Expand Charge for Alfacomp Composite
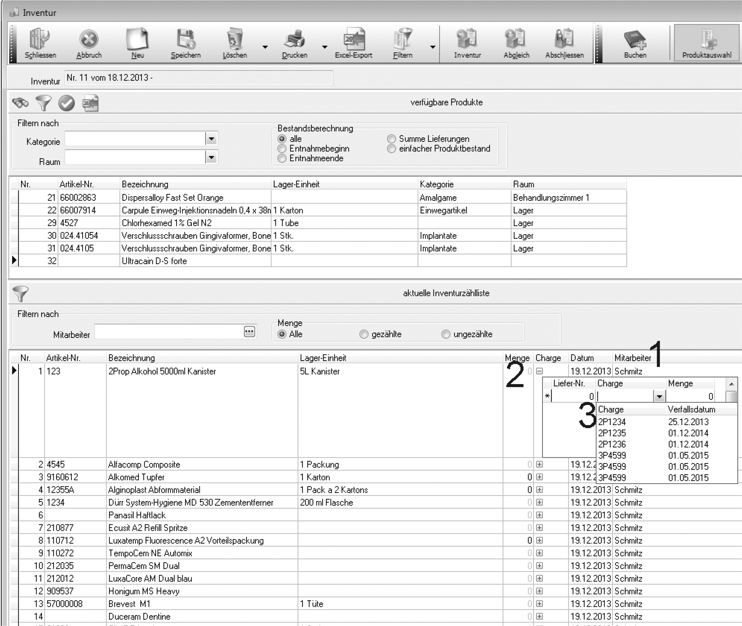The height and width of the screenshot is (626, 742). pos(539,464)
